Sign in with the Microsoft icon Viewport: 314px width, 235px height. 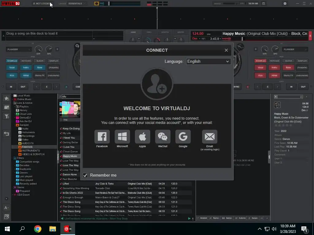point(122,137)
